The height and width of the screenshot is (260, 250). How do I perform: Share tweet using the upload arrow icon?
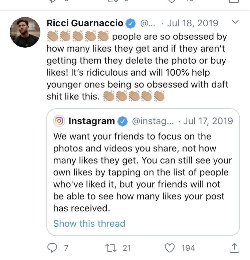click(234, 248)
